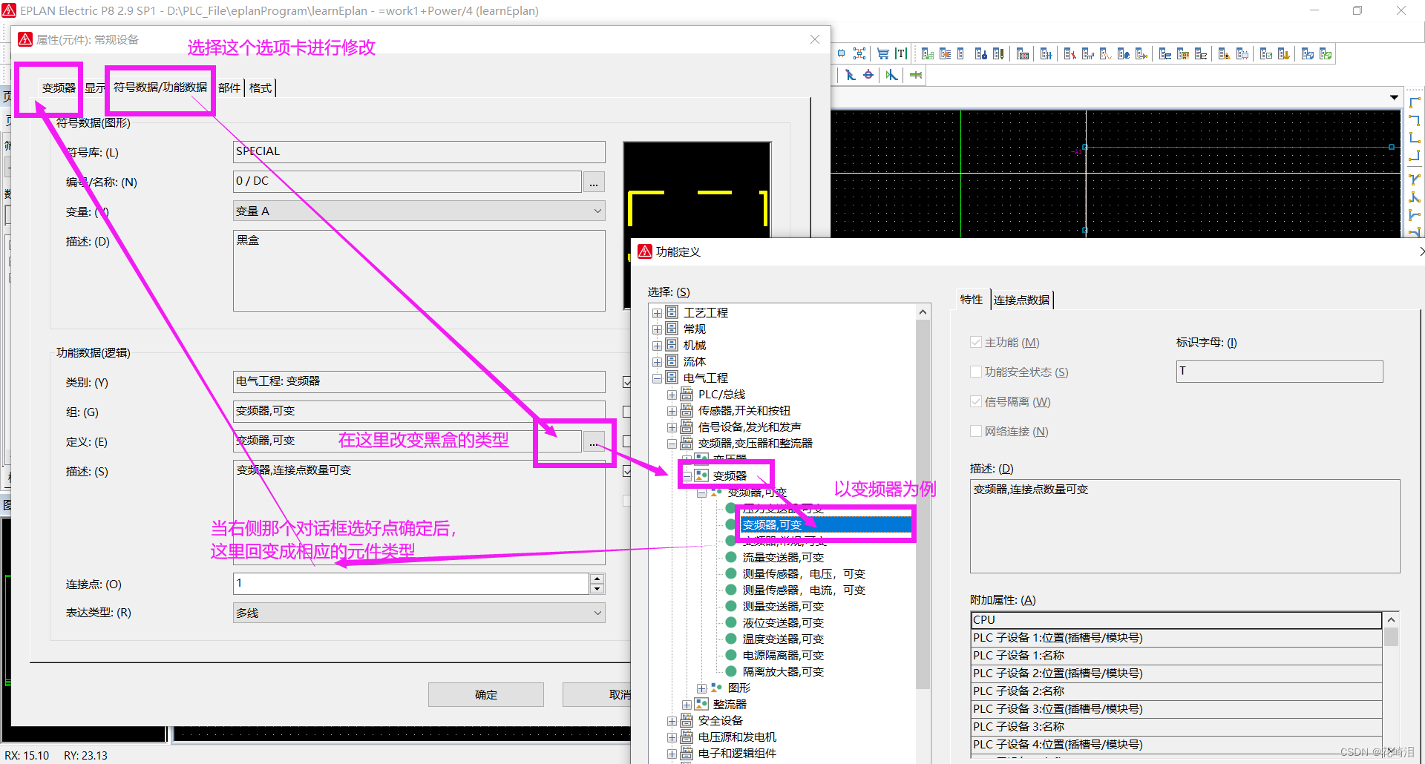Expand the 传感器,开关和按钮 node

coord(672,411)
